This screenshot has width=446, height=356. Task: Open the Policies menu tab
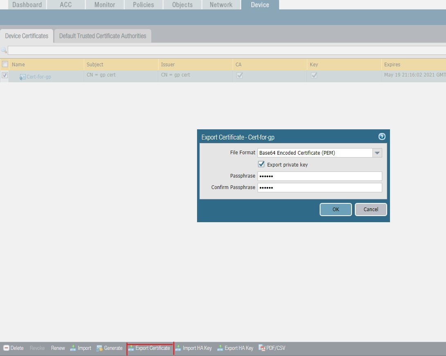click(x=143, y=5)
